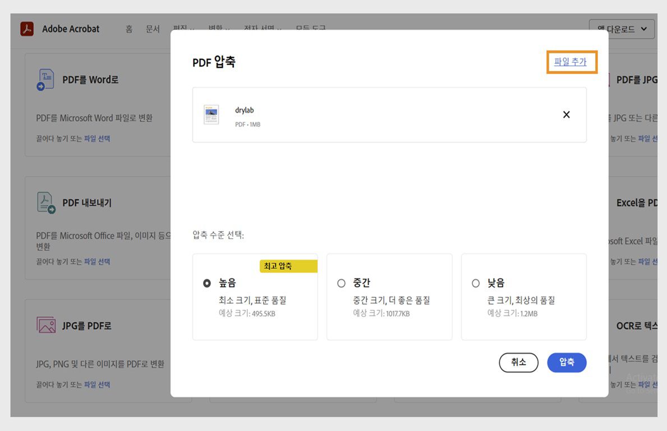Click the 파일 추가 link

coord(572,62)
